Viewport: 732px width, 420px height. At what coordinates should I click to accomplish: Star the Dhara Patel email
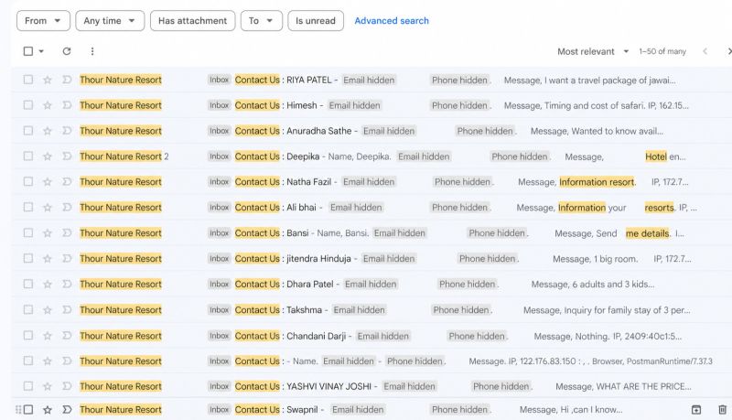(48, 285)
